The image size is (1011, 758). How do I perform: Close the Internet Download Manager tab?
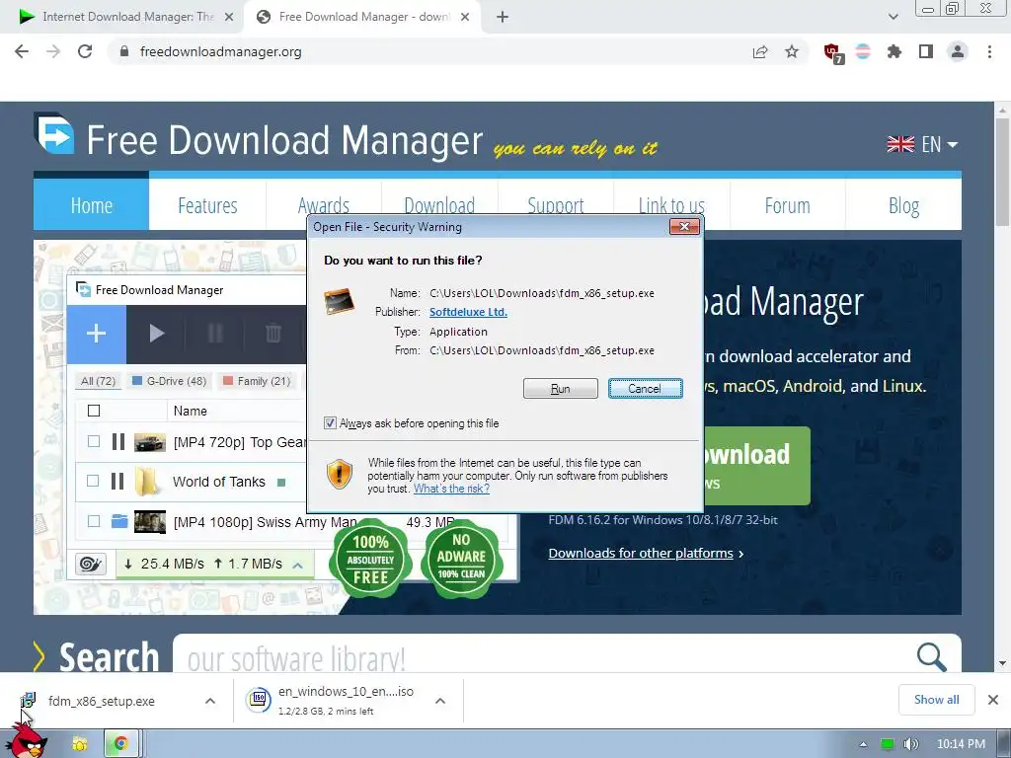(x=229, y=17)
